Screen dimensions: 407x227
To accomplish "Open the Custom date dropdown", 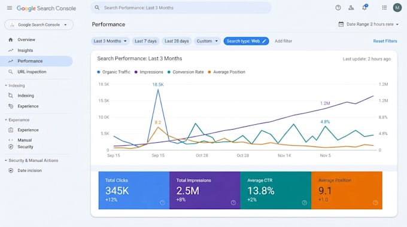I will pos(207,41).
